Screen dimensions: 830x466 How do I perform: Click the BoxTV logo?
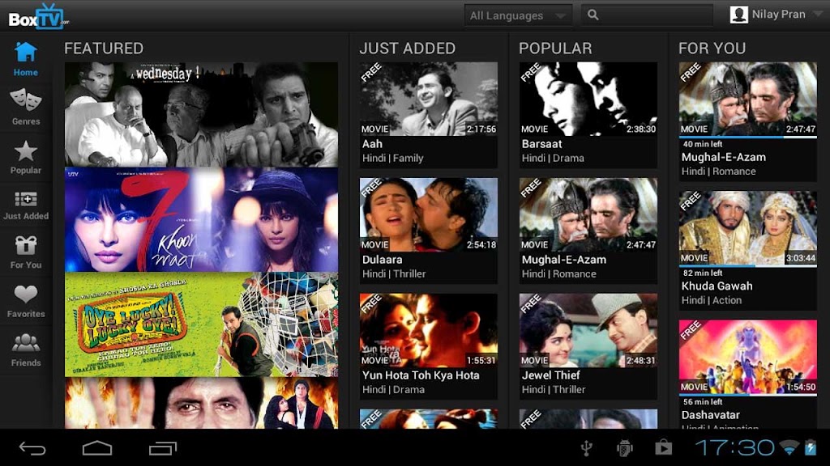(39, 16)
